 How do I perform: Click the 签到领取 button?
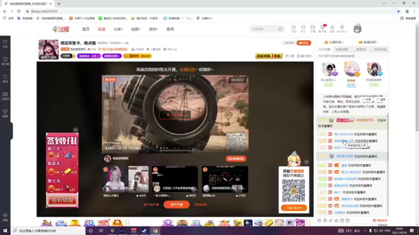tap(62, 201)
